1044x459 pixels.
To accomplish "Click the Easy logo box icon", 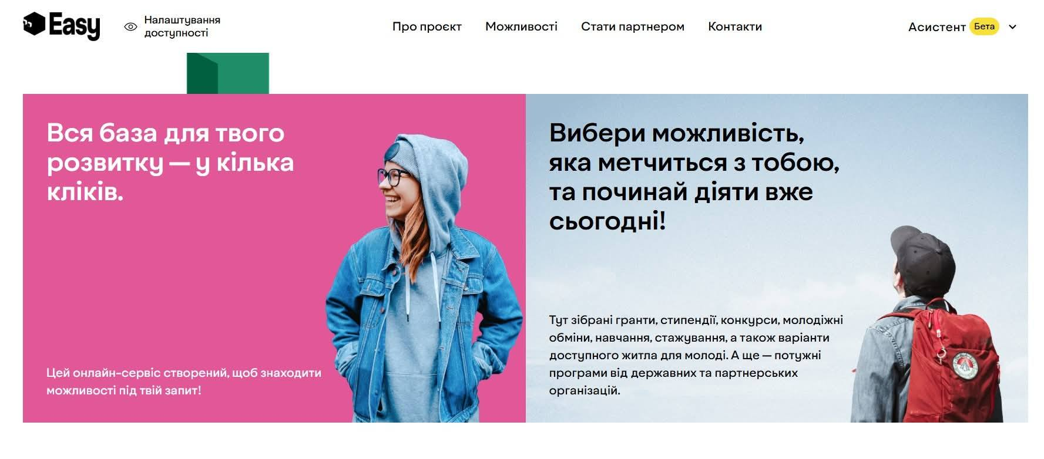I will coord(34,24).
